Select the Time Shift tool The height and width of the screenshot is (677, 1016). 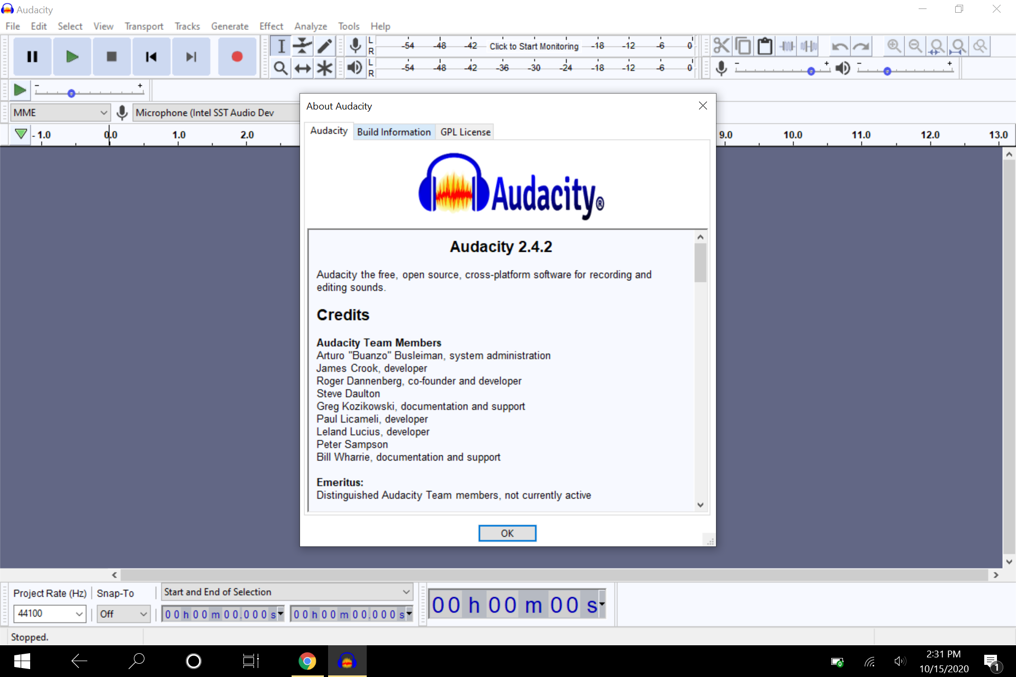point(302,68)
